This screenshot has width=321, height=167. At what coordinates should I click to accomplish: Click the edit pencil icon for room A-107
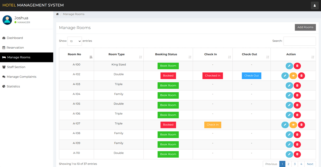tap(285, 125)
